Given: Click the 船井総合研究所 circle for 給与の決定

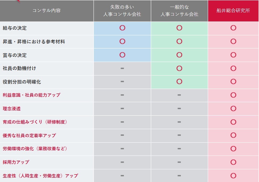Looking at the screenshot, I should pos(233,28).
